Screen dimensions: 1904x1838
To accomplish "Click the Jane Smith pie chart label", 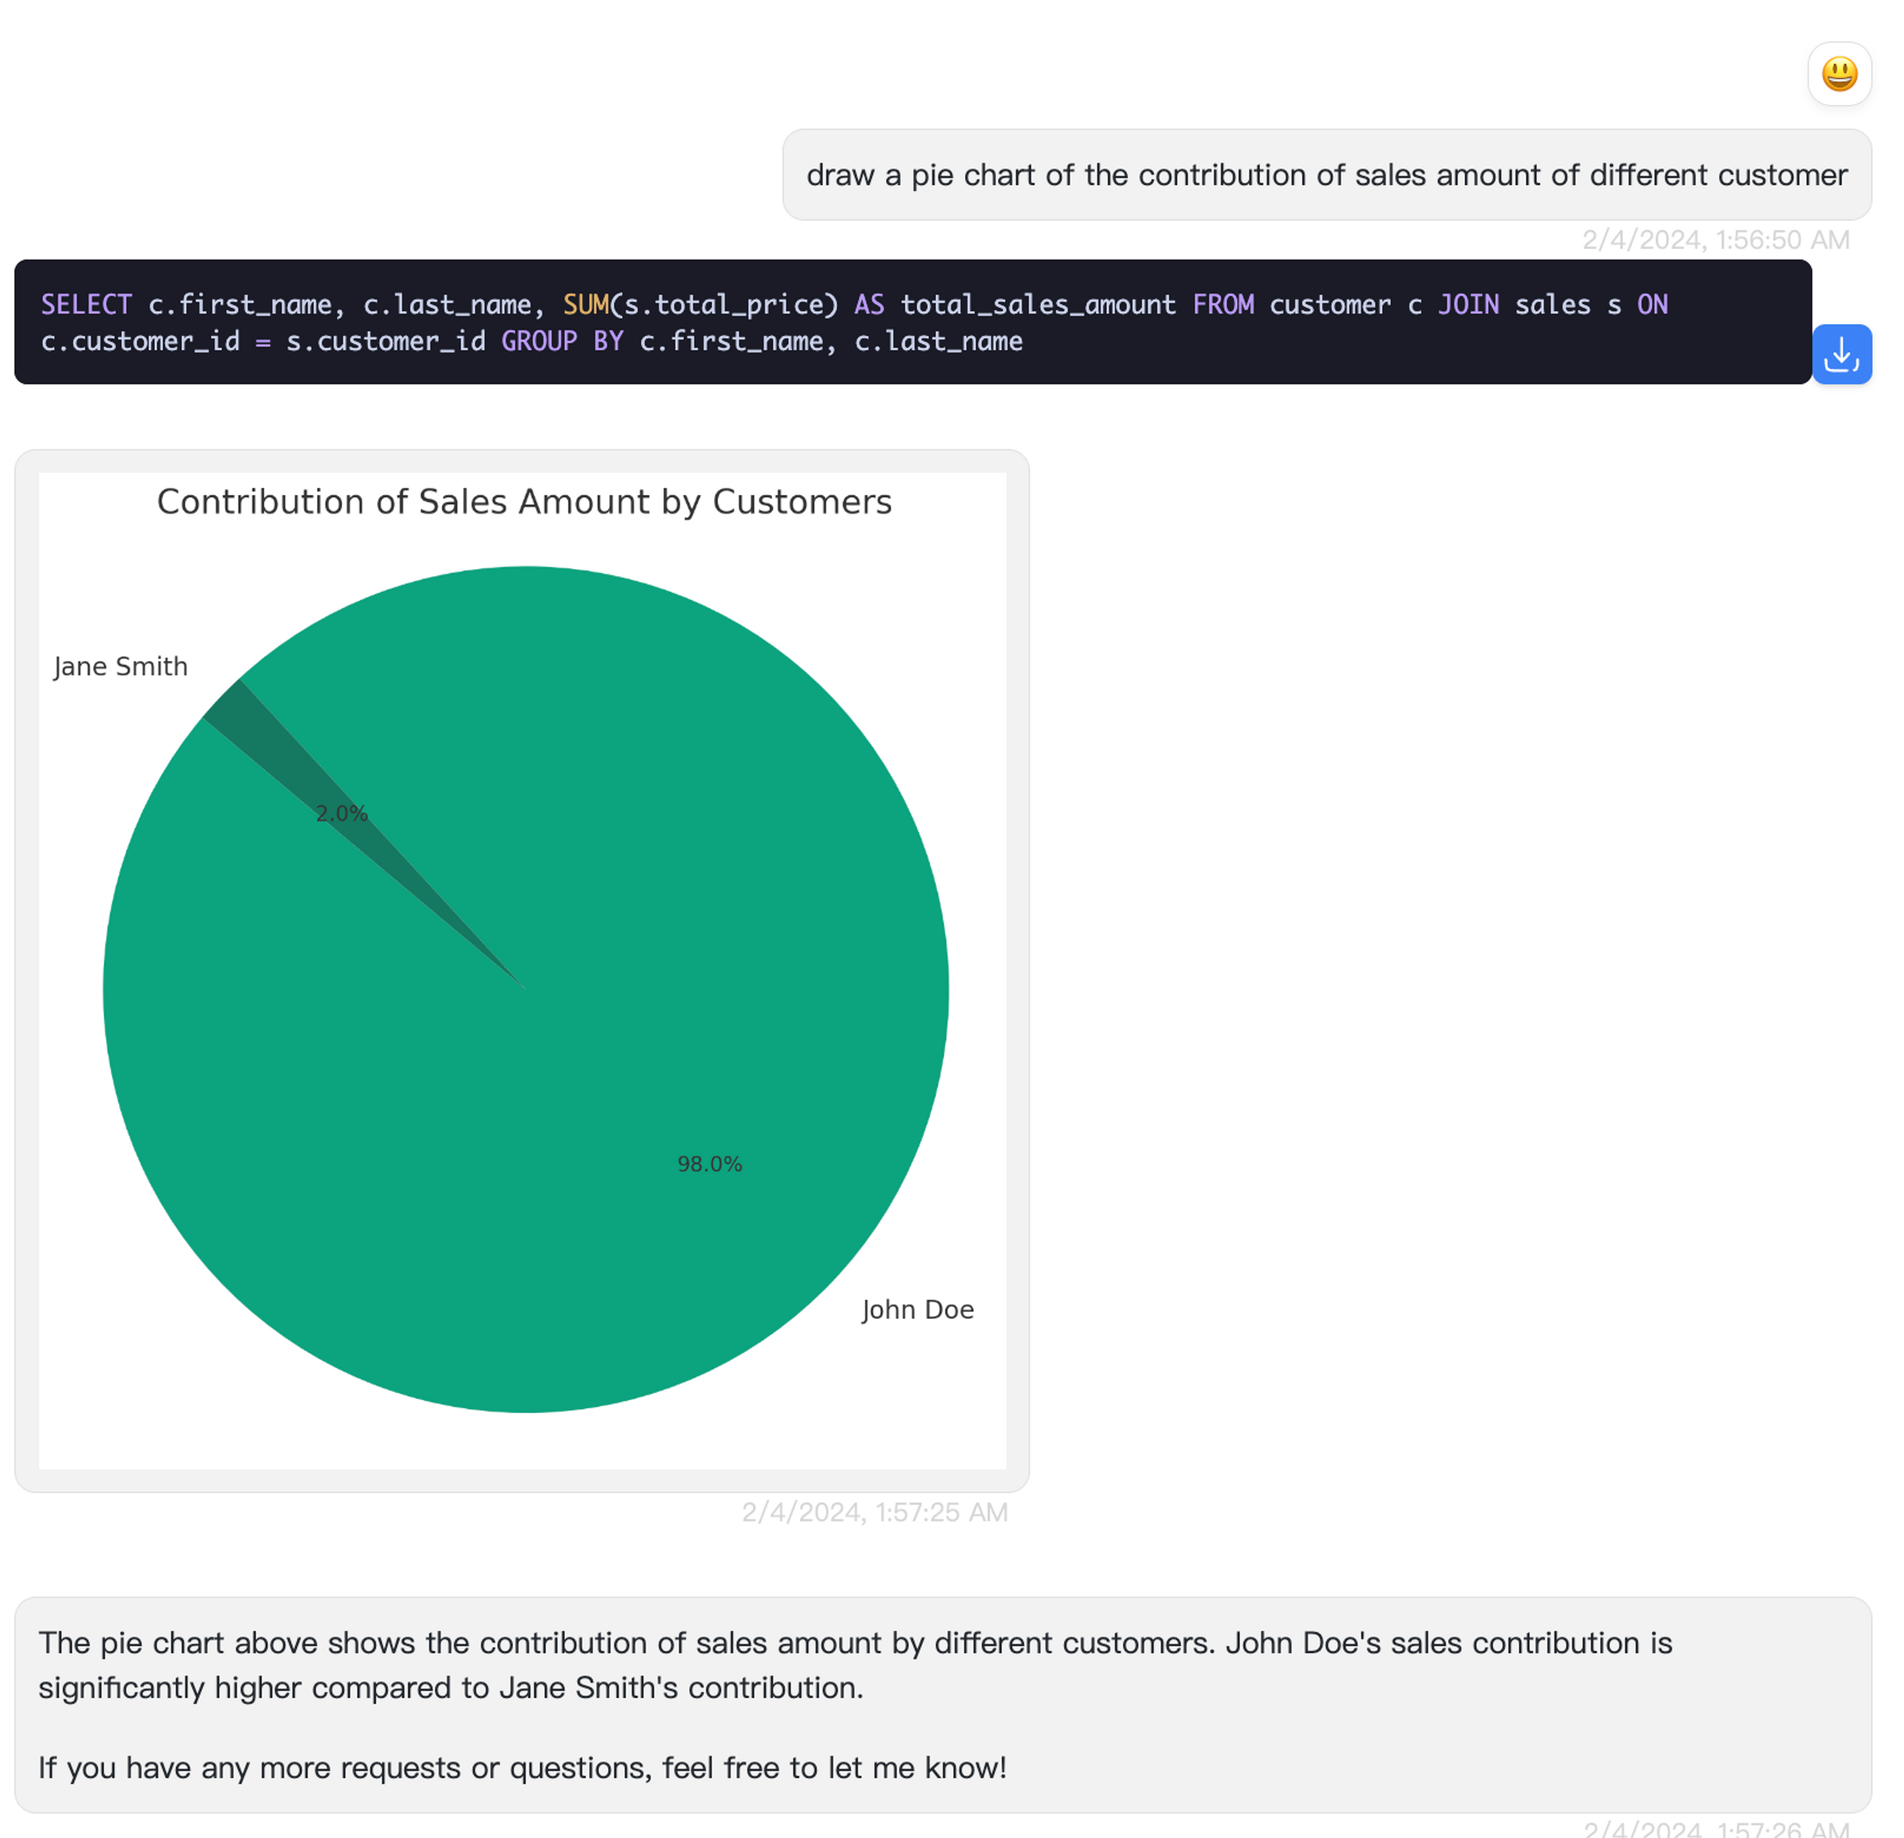I will 120,666.
